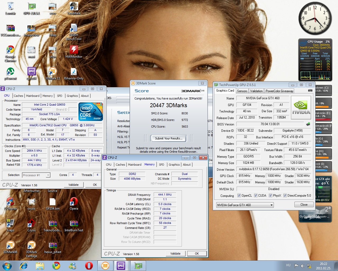Click the Opera icon in the taskbar
The width and height of the screenshot is (338, 271).
[x=89, y=265]
